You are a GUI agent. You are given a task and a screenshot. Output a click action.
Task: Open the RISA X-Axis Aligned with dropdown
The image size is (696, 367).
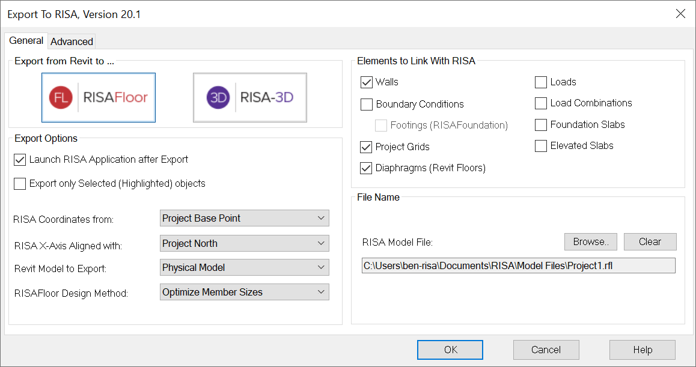pyautogui.click(x=245, y=243)
